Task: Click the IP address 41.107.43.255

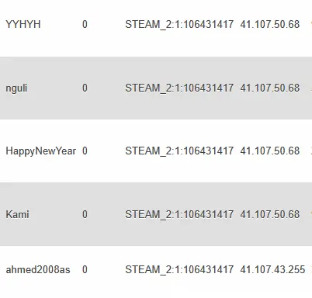Action: click(x=272, y=270)
